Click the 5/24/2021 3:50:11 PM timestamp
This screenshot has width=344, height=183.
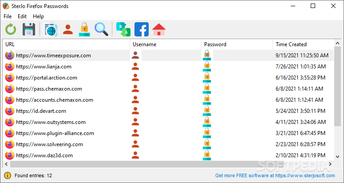tap(301, 111)
